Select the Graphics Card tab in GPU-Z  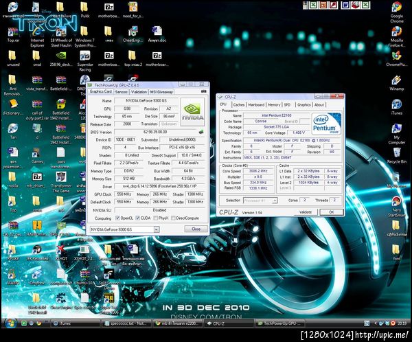101,91
